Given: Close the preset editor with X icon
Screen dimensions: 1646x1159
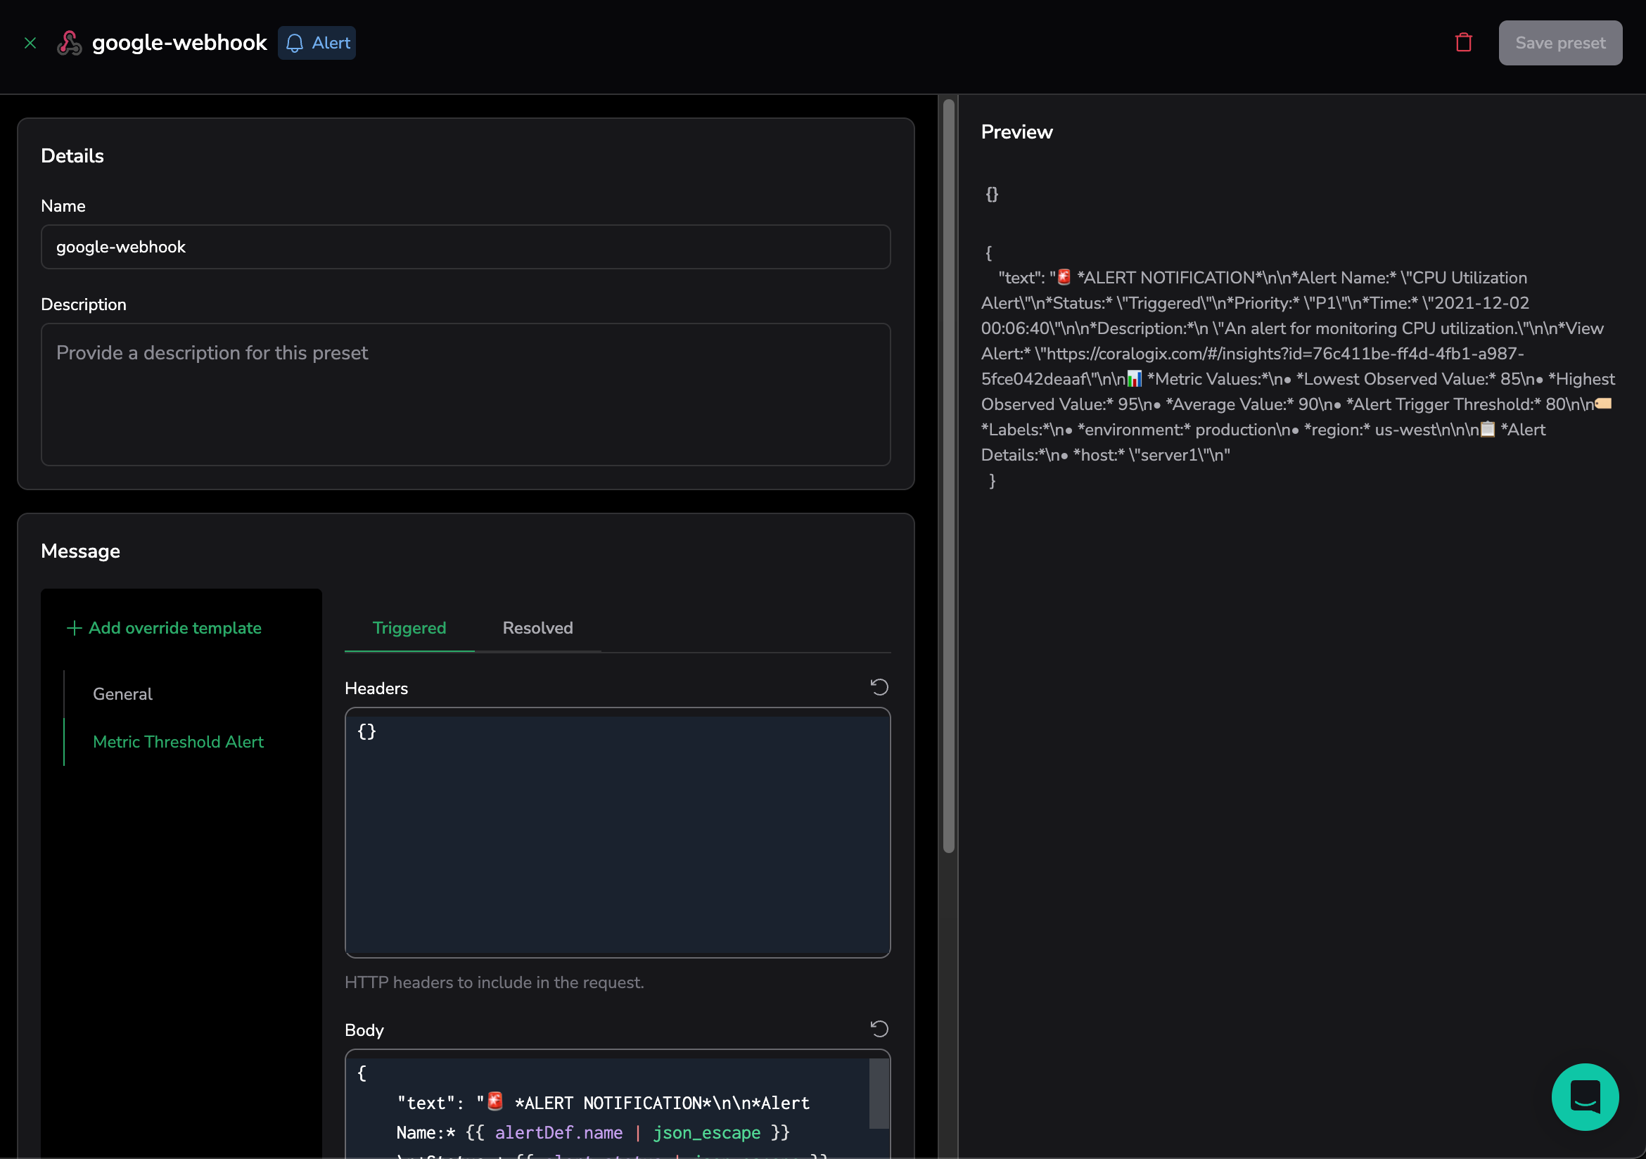Looking at the screenshot, I should point(30,43).
